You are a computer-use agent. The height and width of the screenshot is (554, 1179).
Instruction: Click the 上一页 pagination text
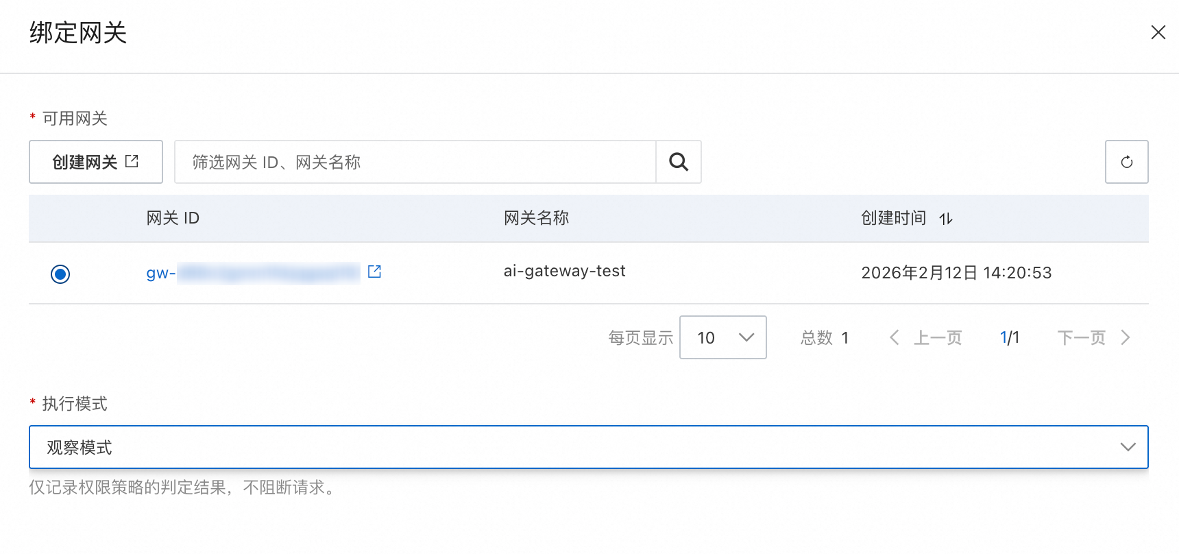[938, 337]
